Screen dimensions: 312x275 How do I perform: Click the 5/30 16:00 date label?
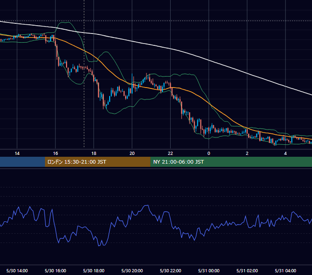pos(56,270)
